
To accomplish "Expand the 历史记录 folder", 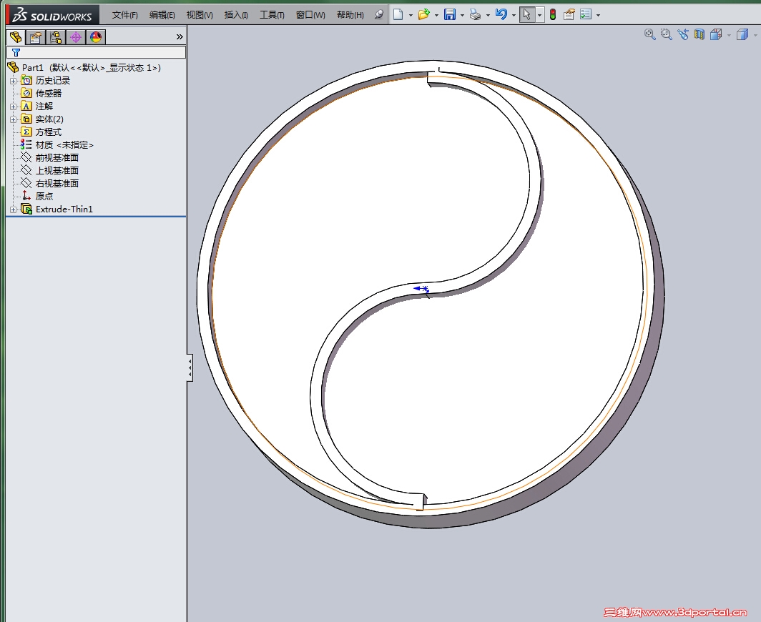I will [13, 81].
